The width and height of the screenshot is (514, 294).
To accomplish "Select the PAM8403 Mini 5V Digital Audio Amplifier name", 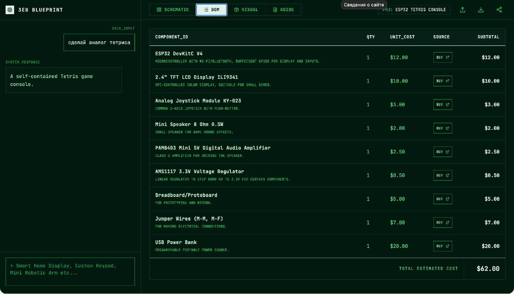I will click(x=213, y=148).
